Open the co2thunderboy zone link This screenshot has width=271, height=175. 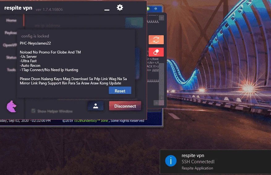click(91, 121)
